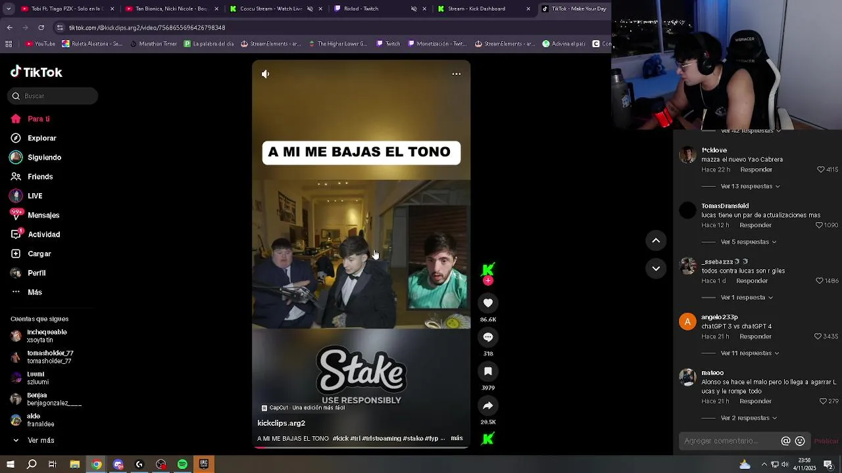This screenshot has height=473, width=842.
Task: Like TomasDransfeld's comment heart
Action: click(819, 225)
